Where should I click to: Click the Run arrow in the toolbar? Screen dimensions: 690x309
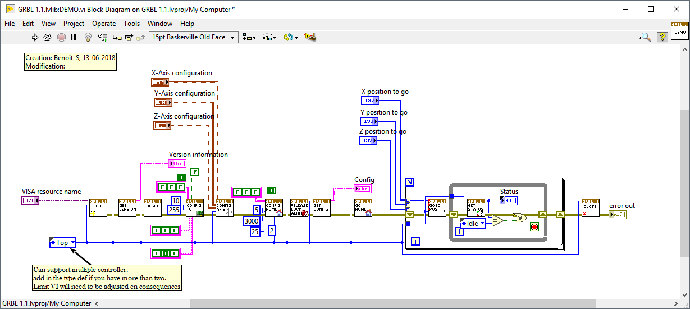(35, 37)
